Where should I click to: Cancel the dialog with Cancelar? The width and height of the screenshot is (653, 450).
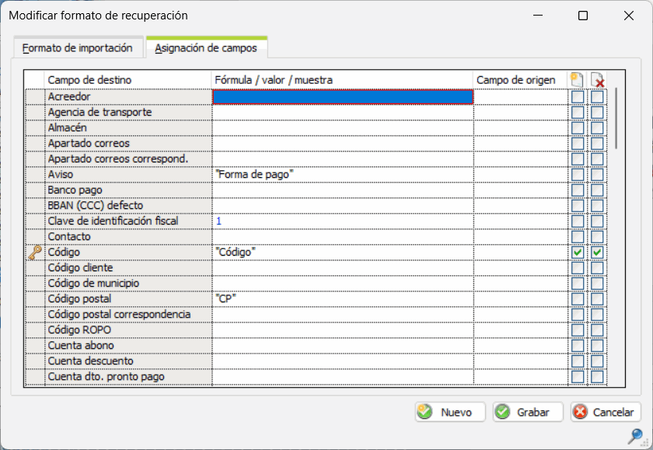point(606,412)
